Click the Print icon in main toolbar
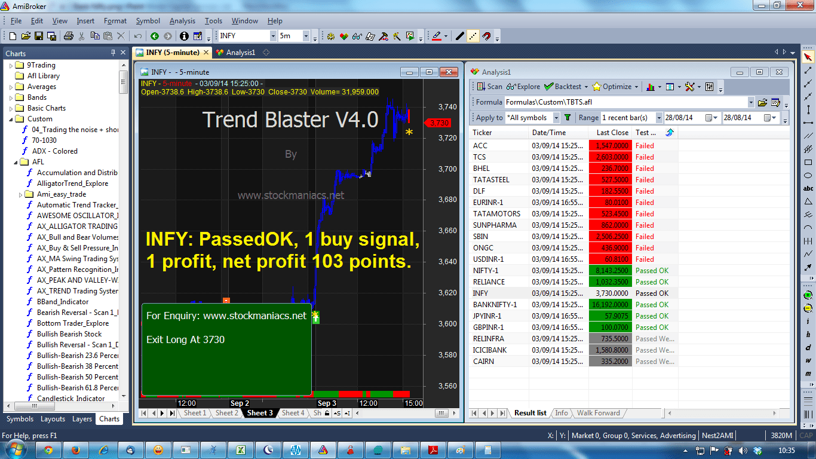This screenshot has height=459, width=816. [x=69, y=36]
